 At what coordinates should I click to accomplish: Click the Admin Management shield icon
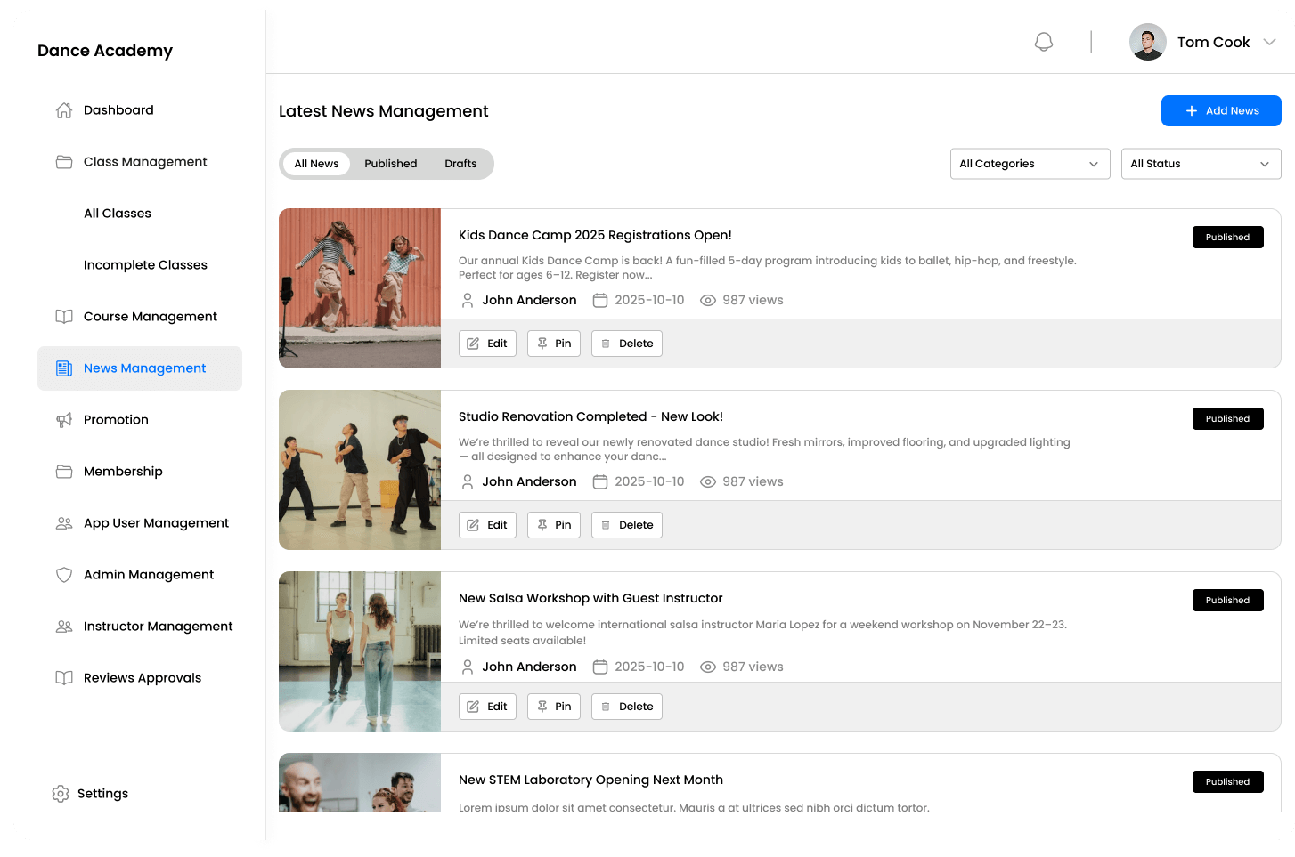click(63, 574)
